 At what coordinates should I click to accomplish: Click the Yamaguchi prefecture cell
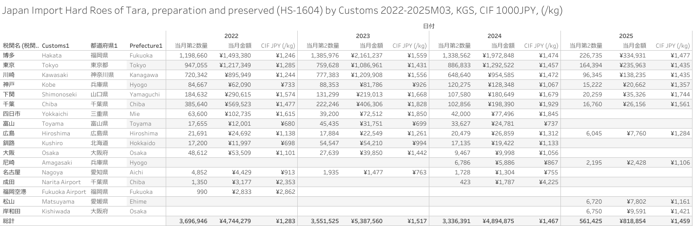pos(145,94)
